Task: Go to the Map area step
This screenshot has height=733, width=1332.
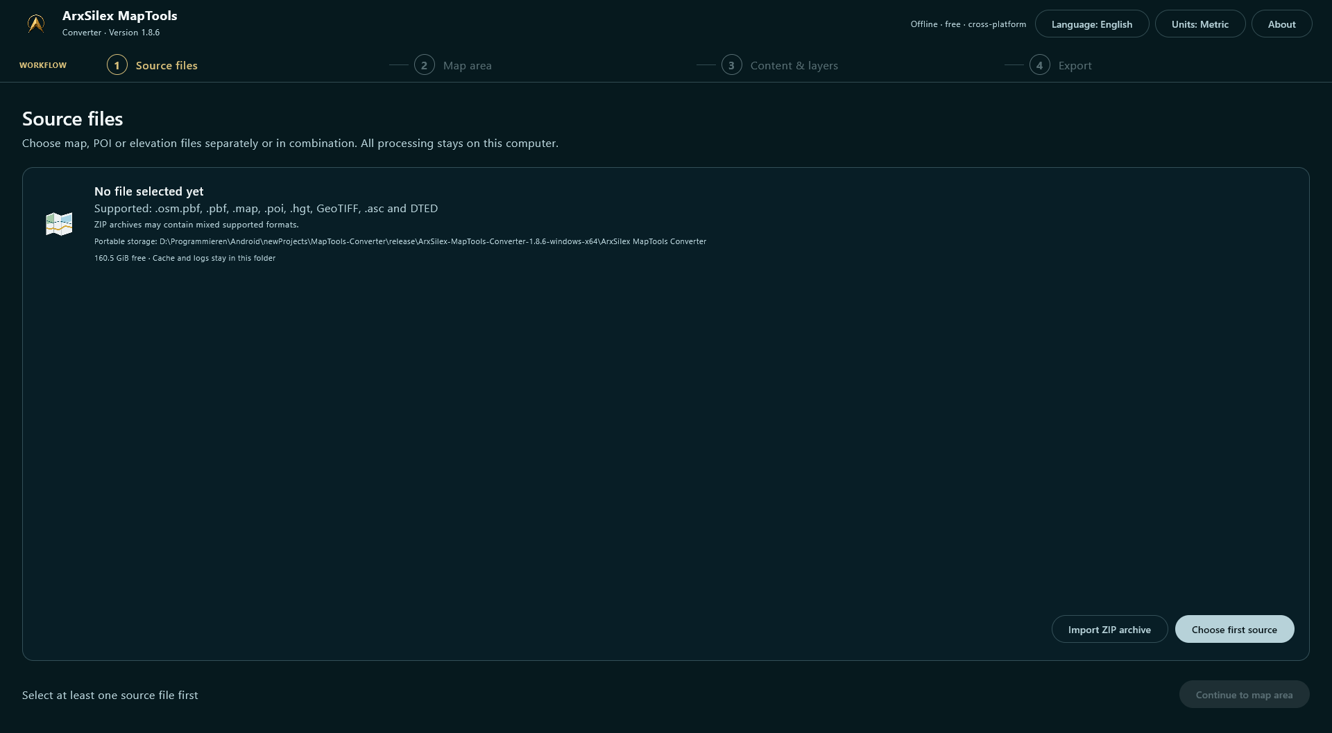Action: [453, 65]
